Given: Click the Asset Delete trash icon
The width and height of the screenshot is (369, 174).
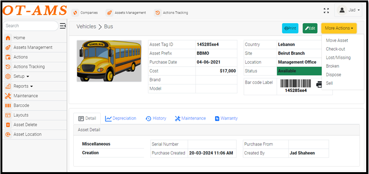Looking at the screenshot, I should [8, 125].
